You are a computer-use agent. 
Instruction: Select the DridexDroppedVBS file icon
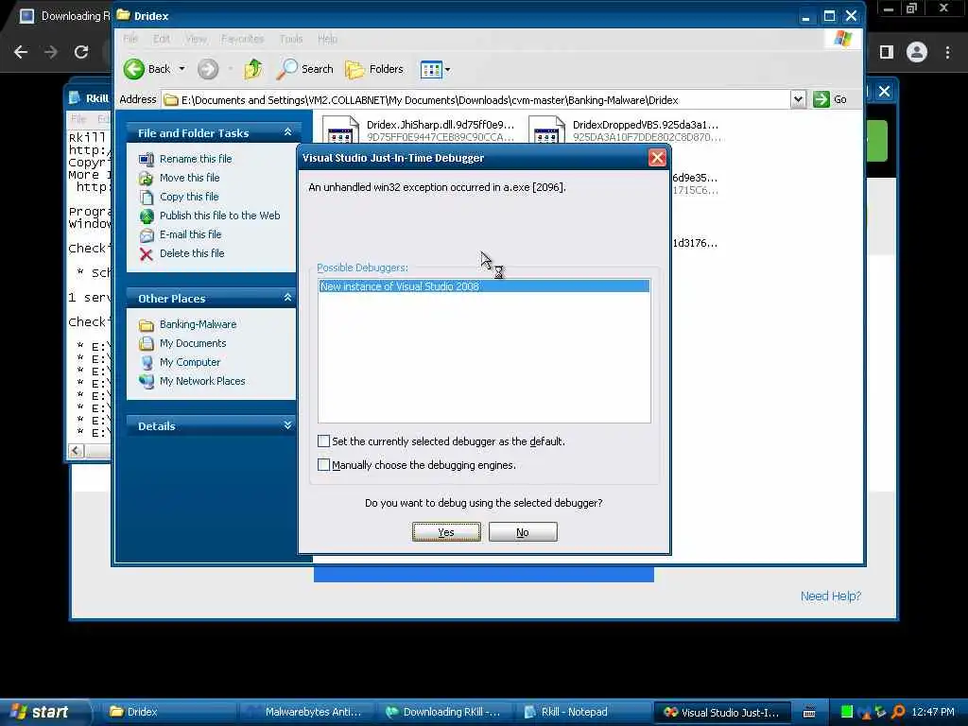coord(547,130)
